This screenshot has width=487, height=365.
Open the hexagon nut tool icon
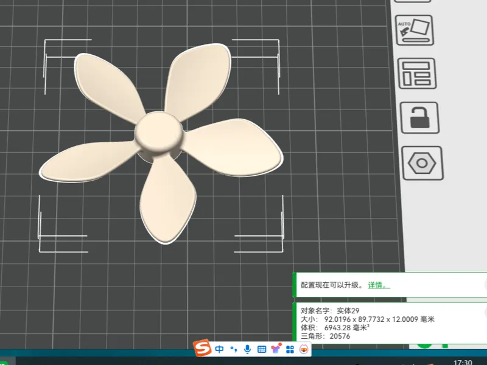[422, 163]
